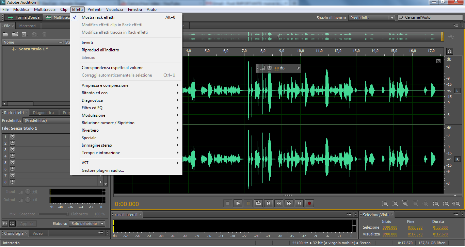Click Selezione Fine time value
This screenshot has width=465, height=247.
(x=415, y=228)
